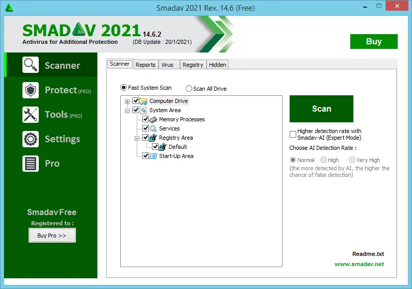Uncheck the Services checkbox

145,128
